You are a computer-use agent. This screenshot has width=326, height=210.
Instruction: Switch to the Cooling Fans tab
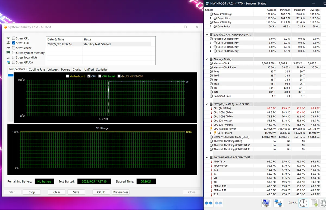pos(37,70)
